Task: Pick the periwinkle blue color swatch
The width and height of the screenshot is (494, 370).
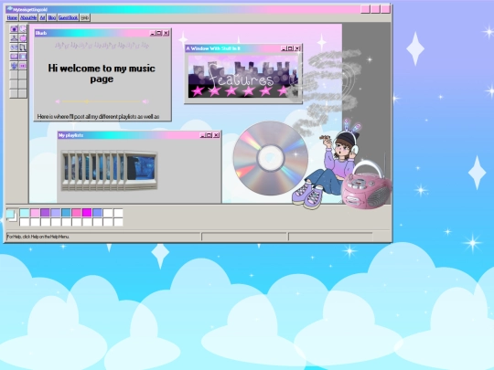Action: [x=97, y=213]
